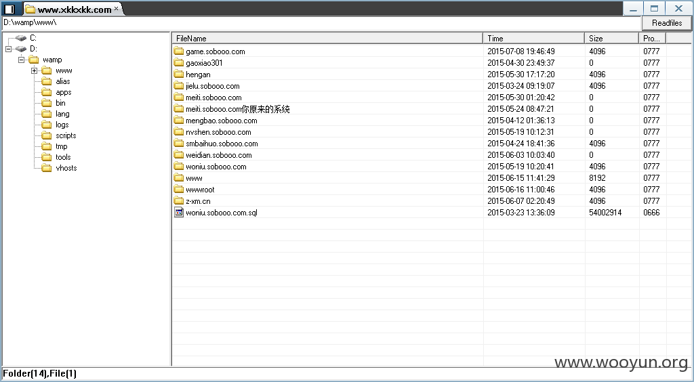
Task: Click the folder icon for weidian.sobooo.com
Action: point(179,154)
